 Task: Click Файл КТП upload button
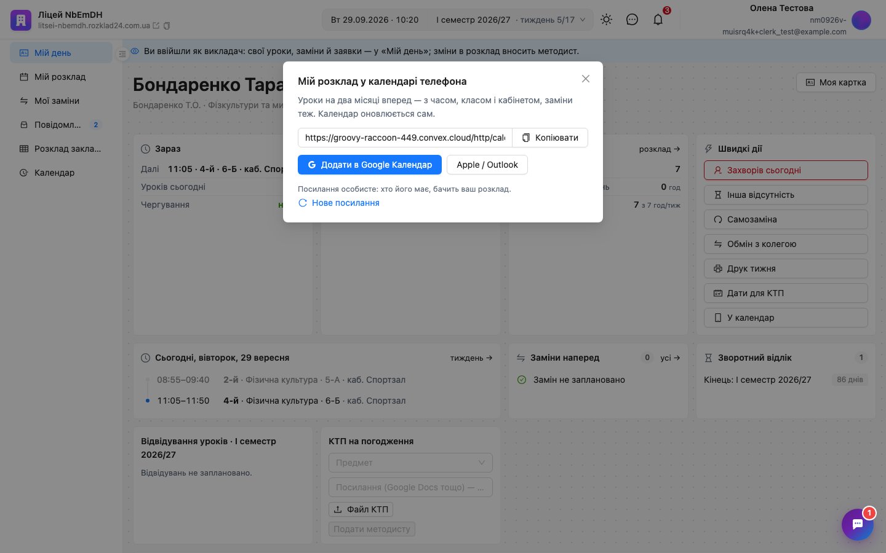pos(361,509)
